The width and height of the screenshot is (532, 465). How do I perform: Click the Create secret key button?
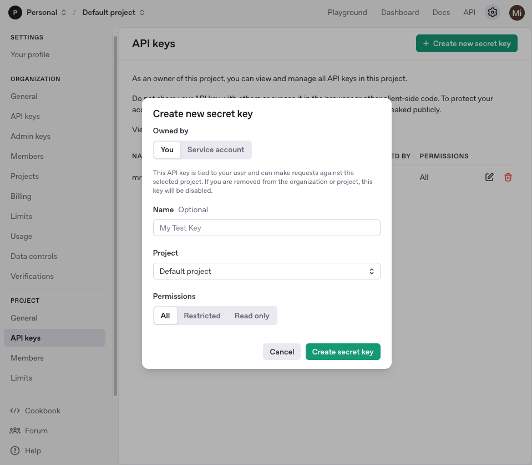point(343,352)
